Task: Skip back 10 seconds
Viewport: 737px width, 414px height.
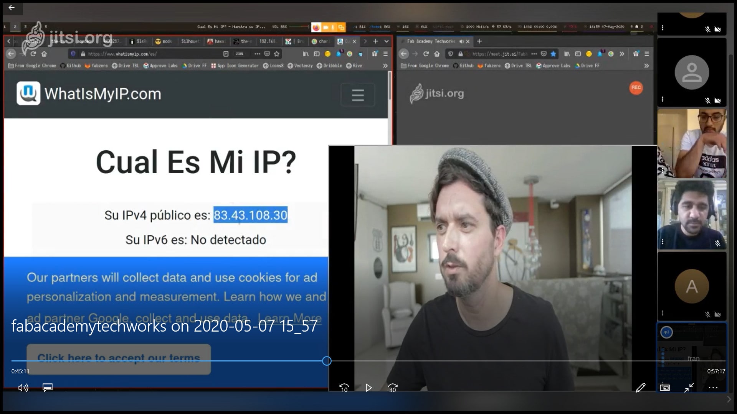Action: coord(344,388)
